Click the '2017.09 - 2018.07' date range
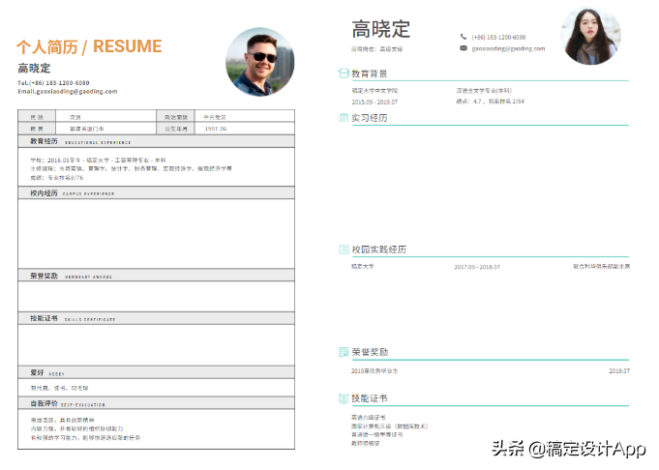 (x=477, y=267)
